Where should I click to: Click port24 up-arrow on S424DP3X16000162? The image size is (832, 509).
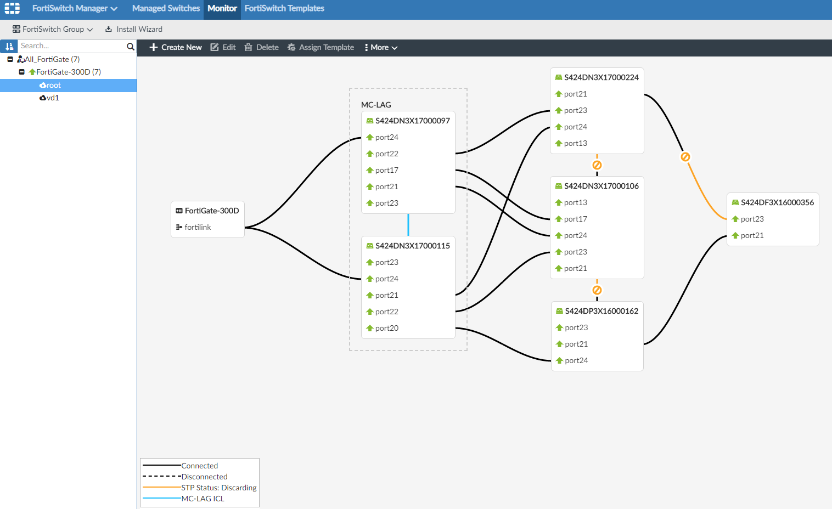559,360
